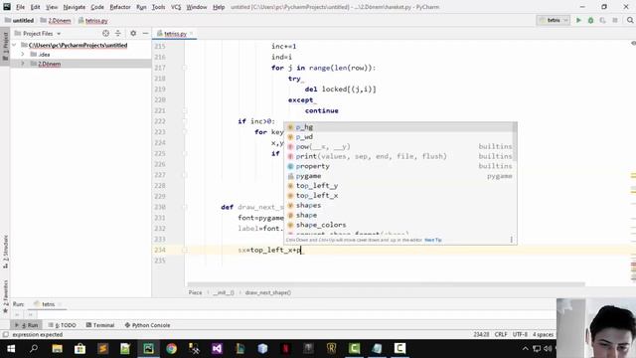Image resolution: width=636 pixels, height=358 pixels.
Task: Choose pow builtin completion
Action: point(399,146)
